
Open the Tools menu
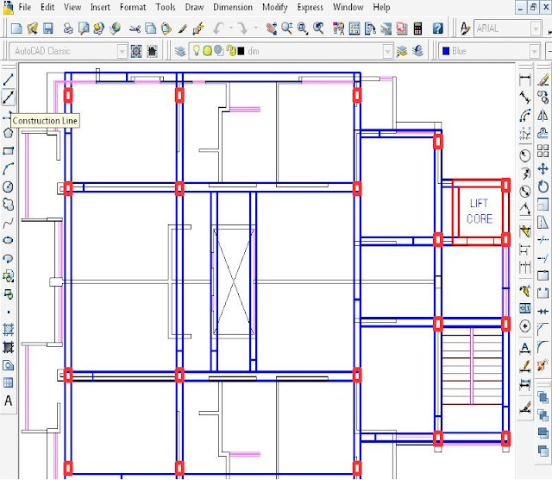coord(166,7)
